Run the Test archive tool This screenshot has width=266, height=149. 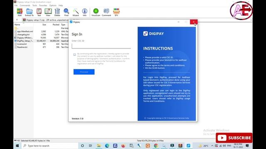(x=39, y=12)
